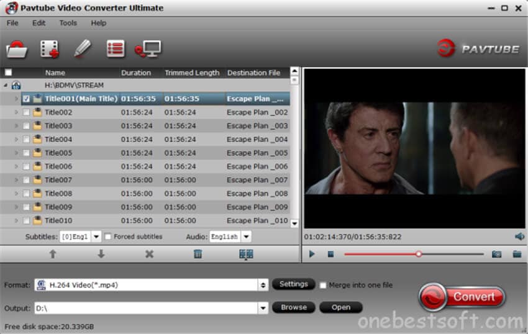
Task: Open the Load from disc folder icon
Action: (x=17, y=50)
